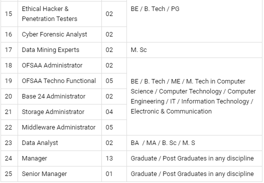This screenshot has width=264, height=183.
Task: Select the Base 24 Administrator entry
Action: pyautogui.click(x=54, y=96)
